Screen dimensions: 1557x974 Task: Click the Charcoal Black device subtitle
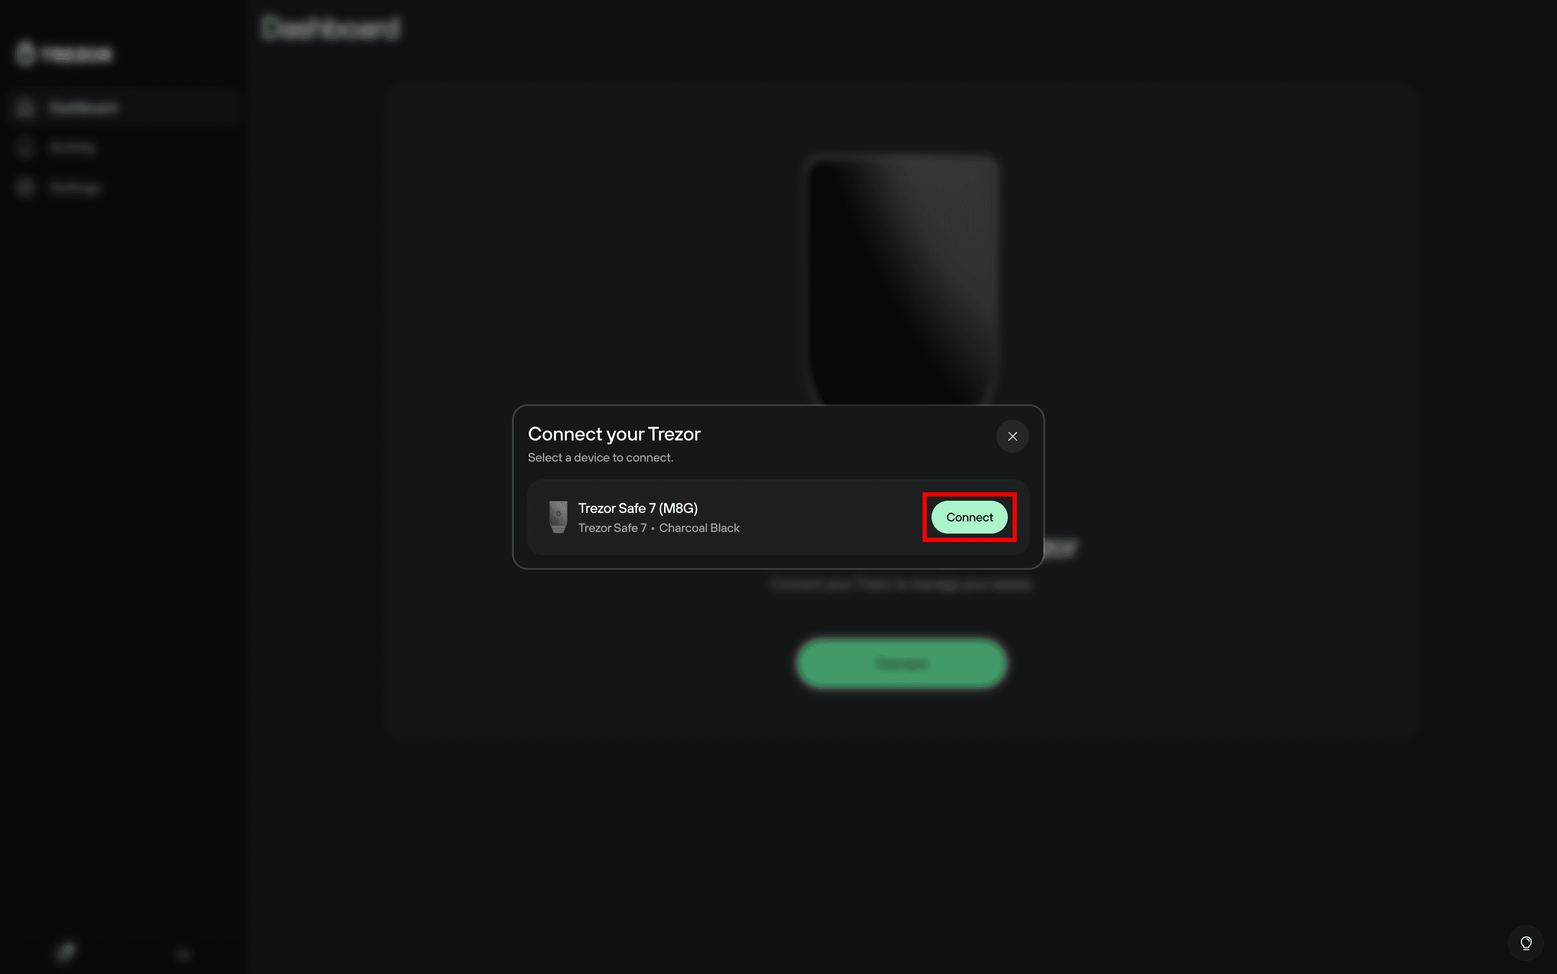click(699, 528)
